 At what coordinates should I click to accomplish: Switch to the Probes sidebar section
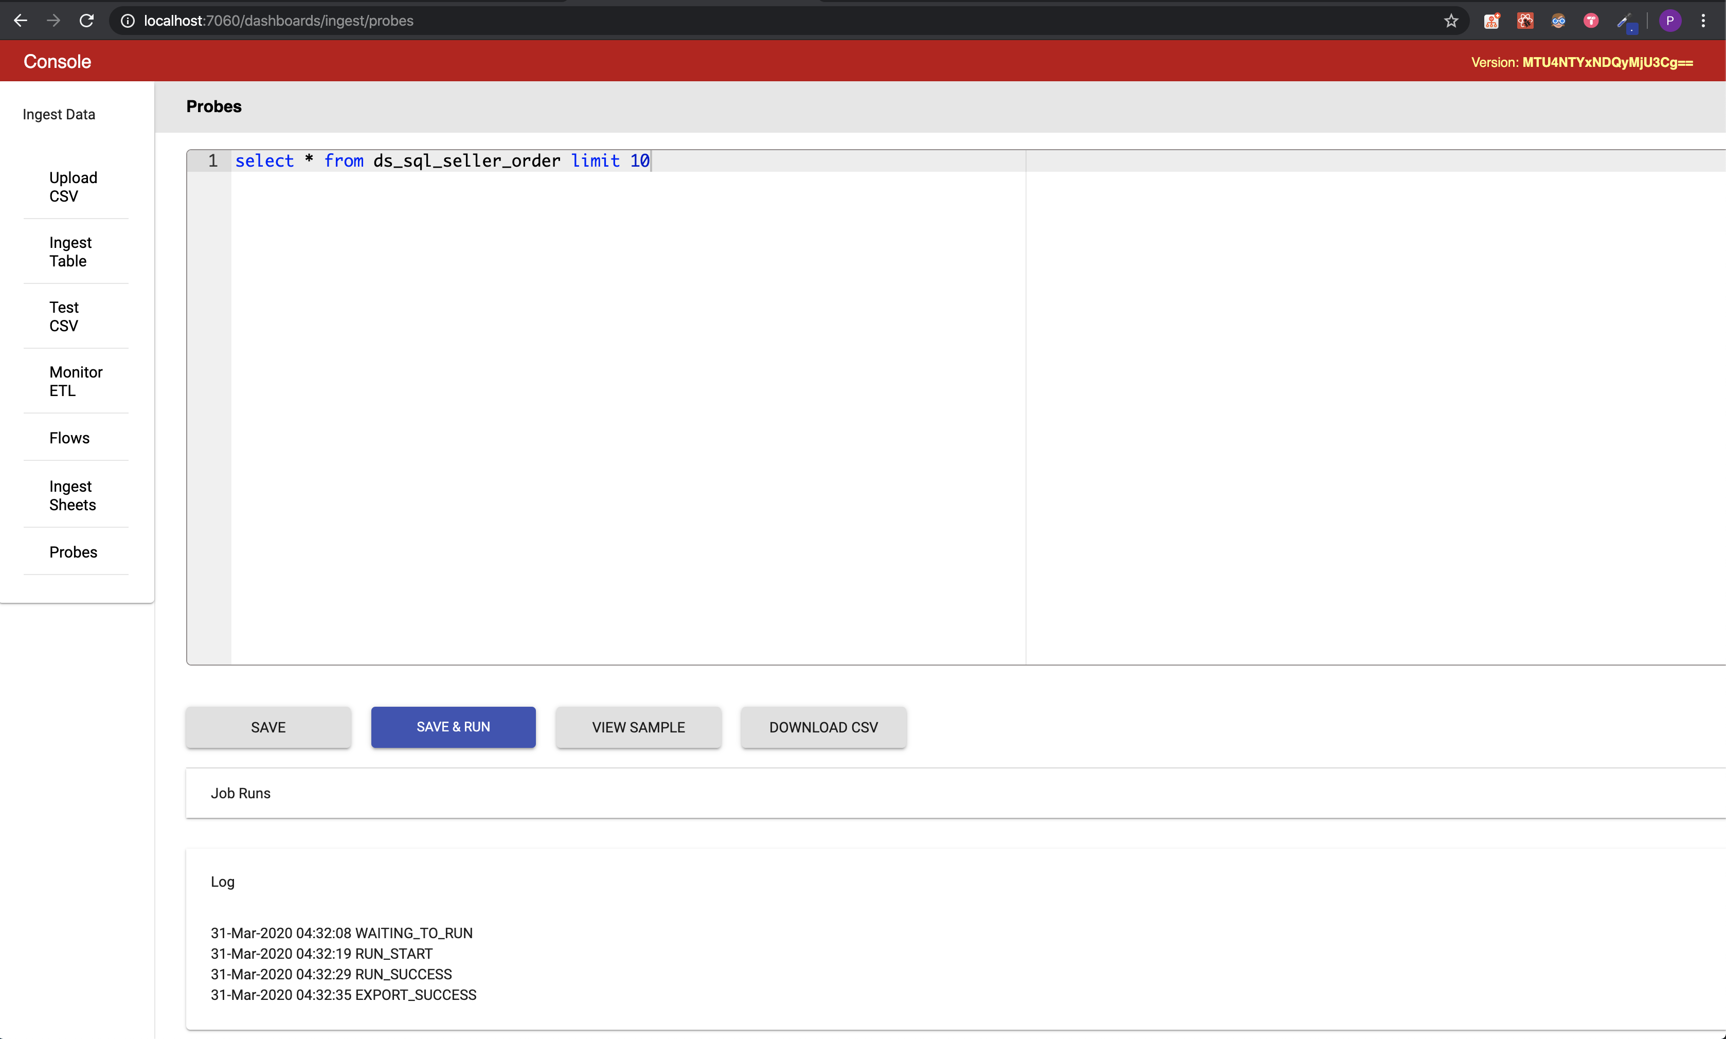click(73, 552)
